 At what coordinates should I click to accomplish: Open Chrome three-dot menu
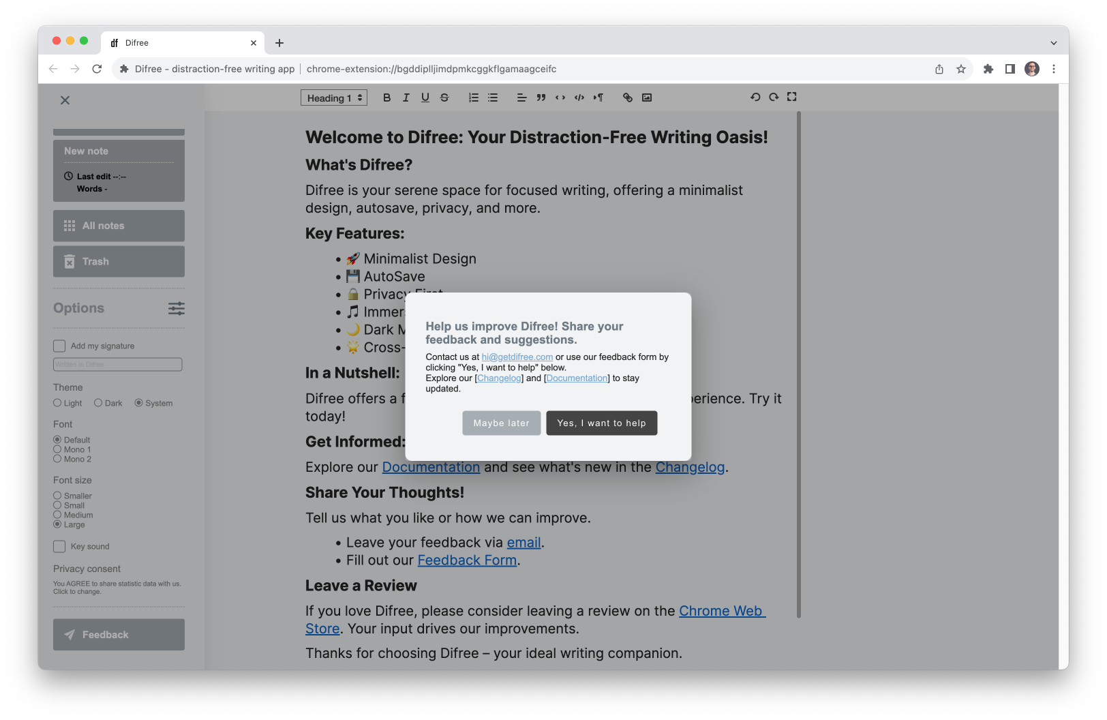click(1054, 69)
